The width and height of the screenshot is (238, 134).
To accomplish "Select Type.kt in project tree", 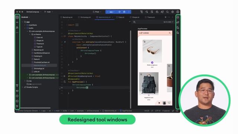I will 38,47.
